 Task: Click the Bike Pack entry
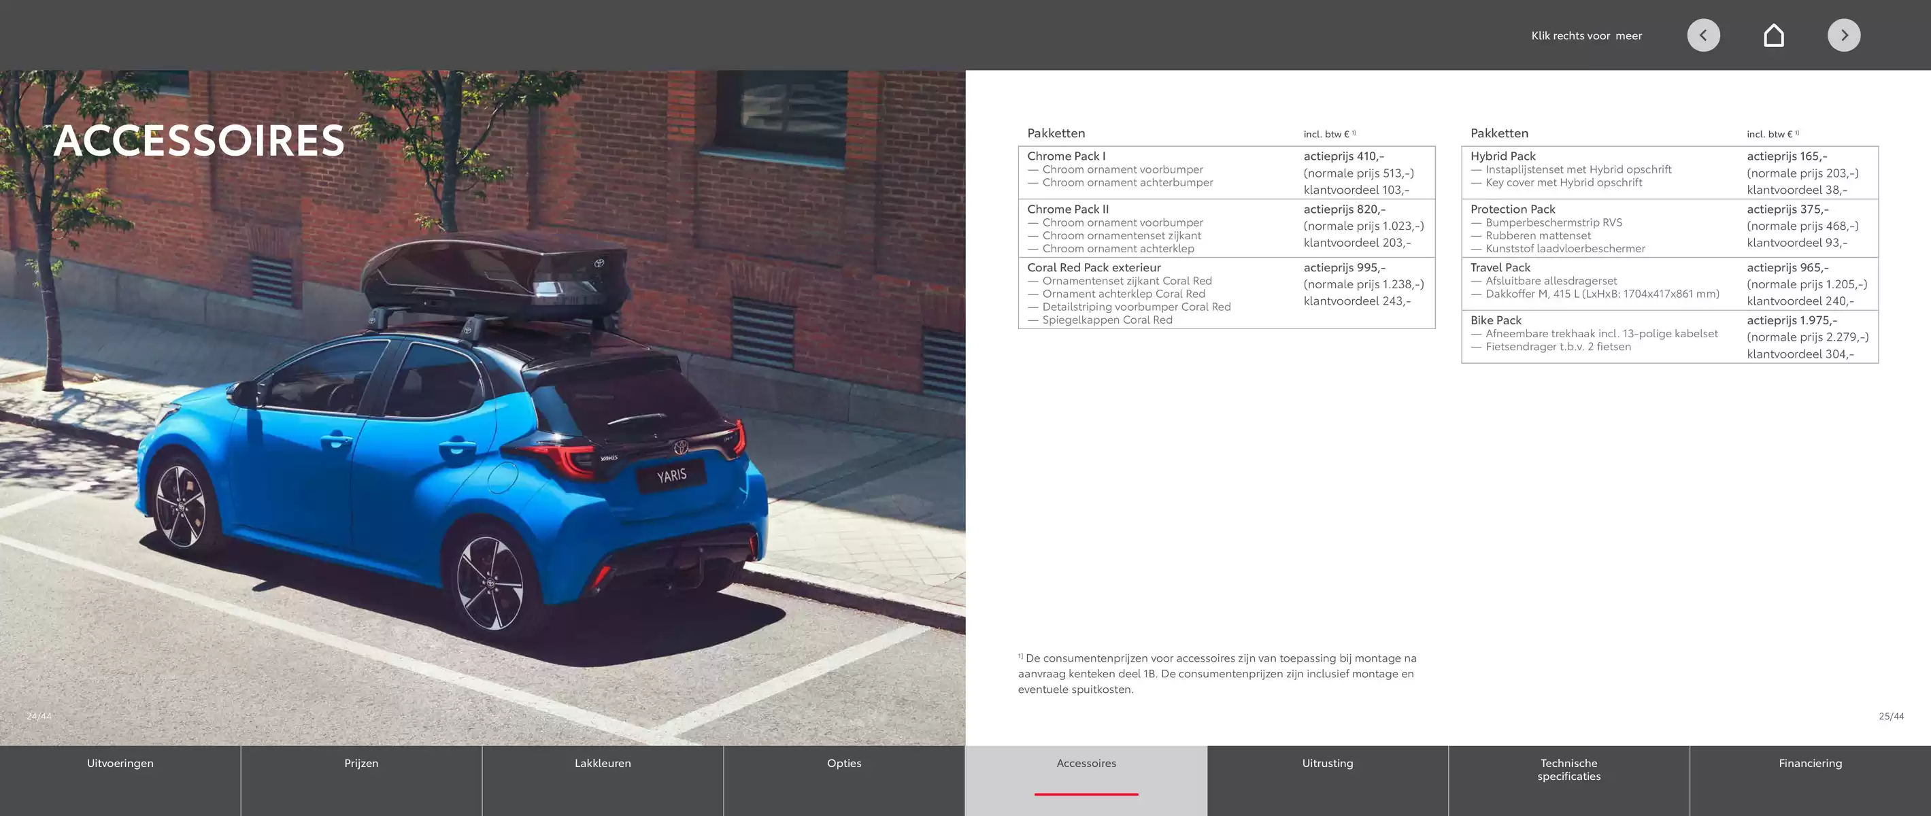click(1669, 337)
